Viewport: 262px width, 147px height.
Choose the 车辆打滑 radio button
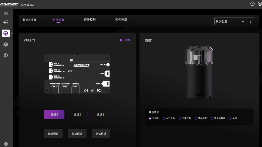[x=180, y=119]
